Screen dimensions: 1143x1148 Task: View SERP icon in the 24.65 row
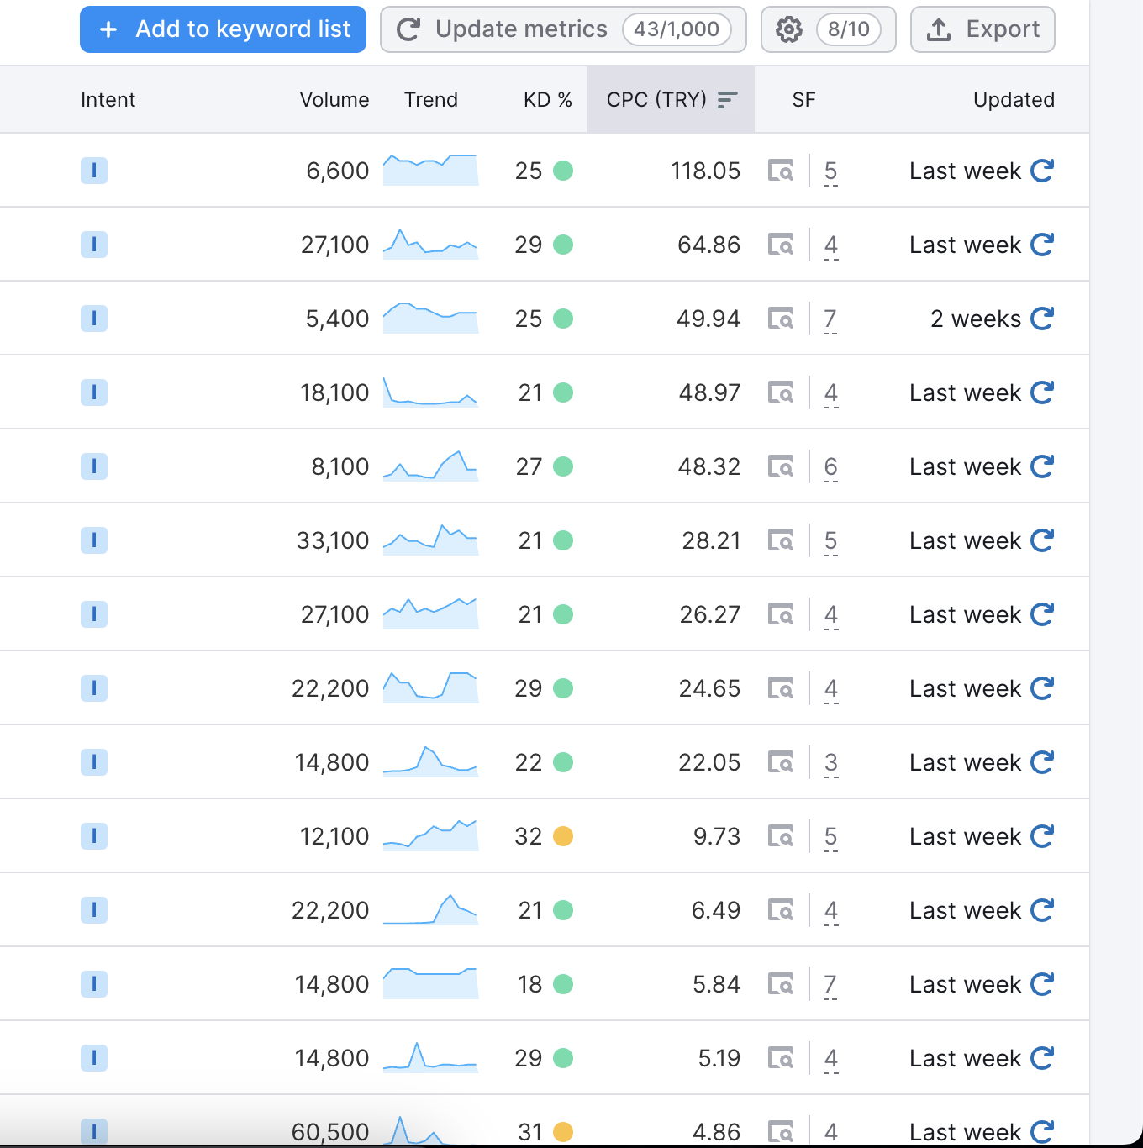[781, 688]
